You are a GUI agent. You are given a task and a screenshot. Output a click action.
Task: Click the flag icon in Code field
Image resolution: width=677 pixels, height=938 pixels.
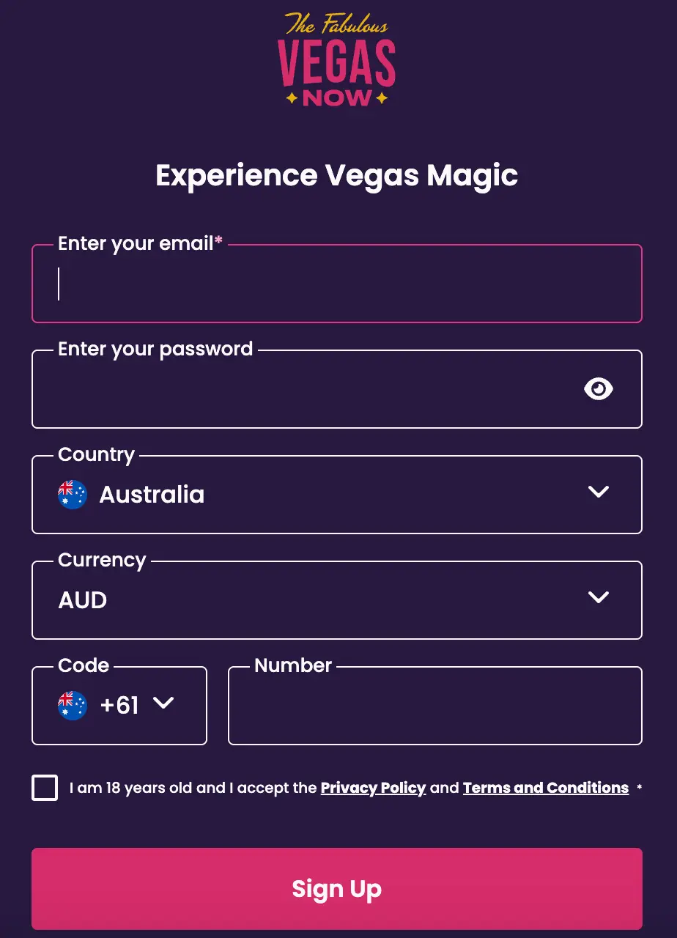point(73,706)
